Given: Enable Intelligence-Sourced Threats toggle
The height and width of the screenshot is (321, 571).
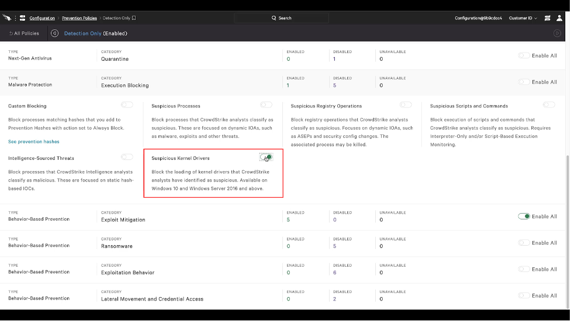Looking at the screenshot, I should [x=126, y=157].
